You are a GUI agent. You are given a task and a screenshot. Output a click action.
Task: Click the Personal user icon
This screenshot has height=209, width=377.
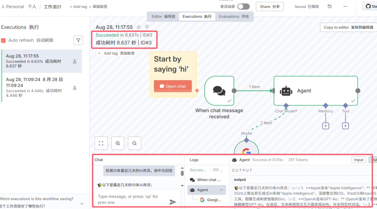point(3,7)
